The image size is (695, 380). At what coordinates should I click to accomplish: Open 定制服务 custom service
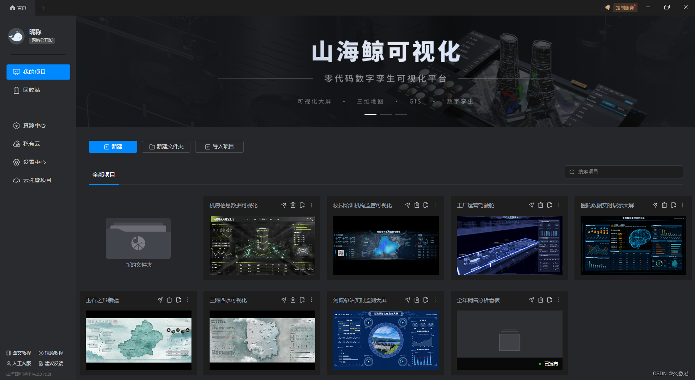click(625, 8)
